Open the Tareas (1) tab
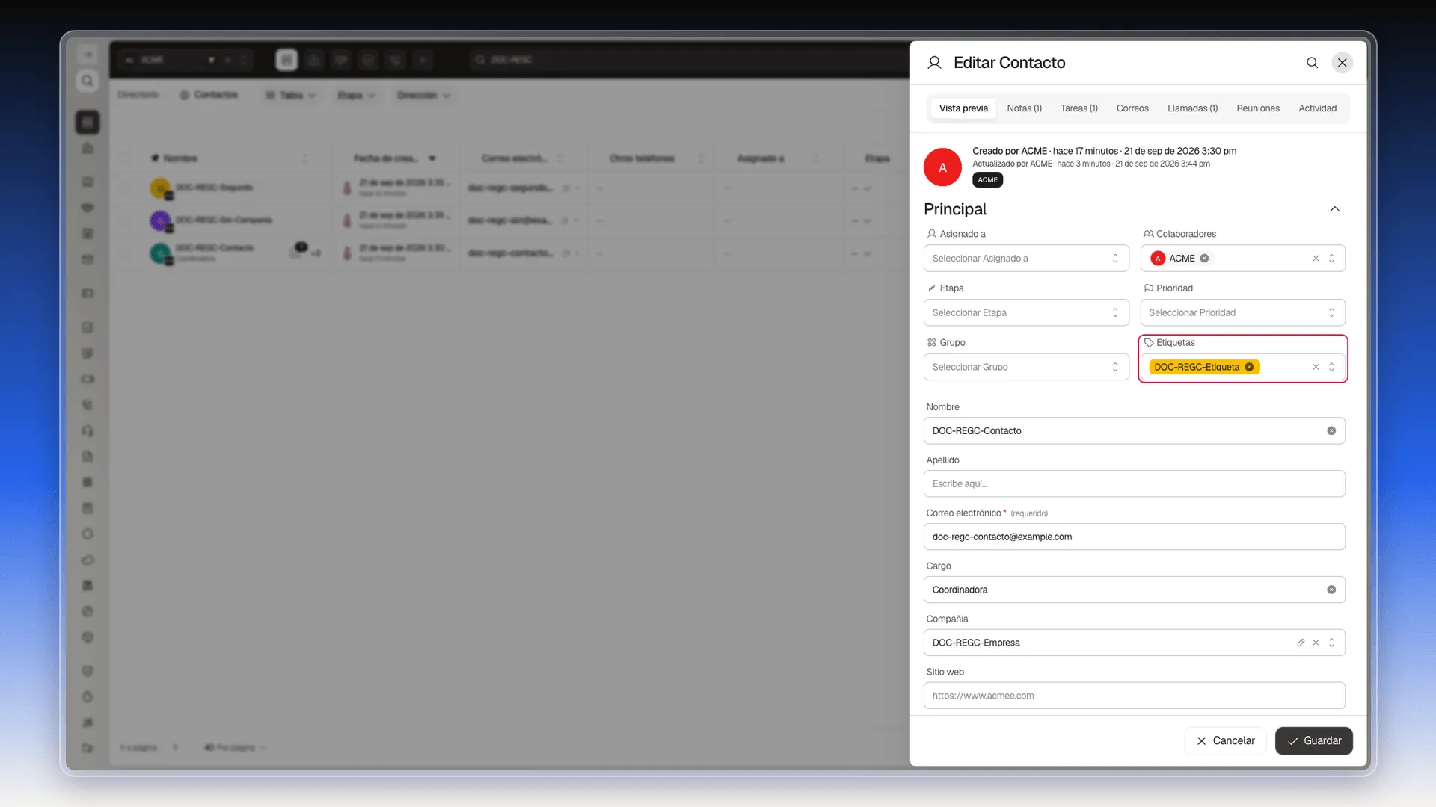 click(1078, 108)
